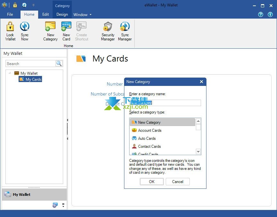Screen dimensions: 277x217
Task: Click the Contact Cards person icon
Action: (x=134, y=146)
